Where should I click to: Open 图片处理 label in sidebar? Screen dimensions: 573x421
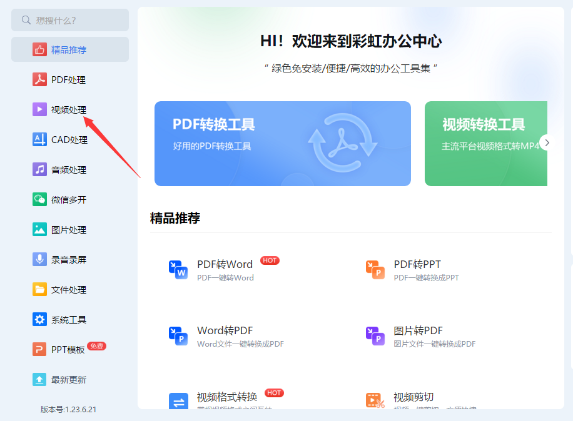(x=69, y=230)
